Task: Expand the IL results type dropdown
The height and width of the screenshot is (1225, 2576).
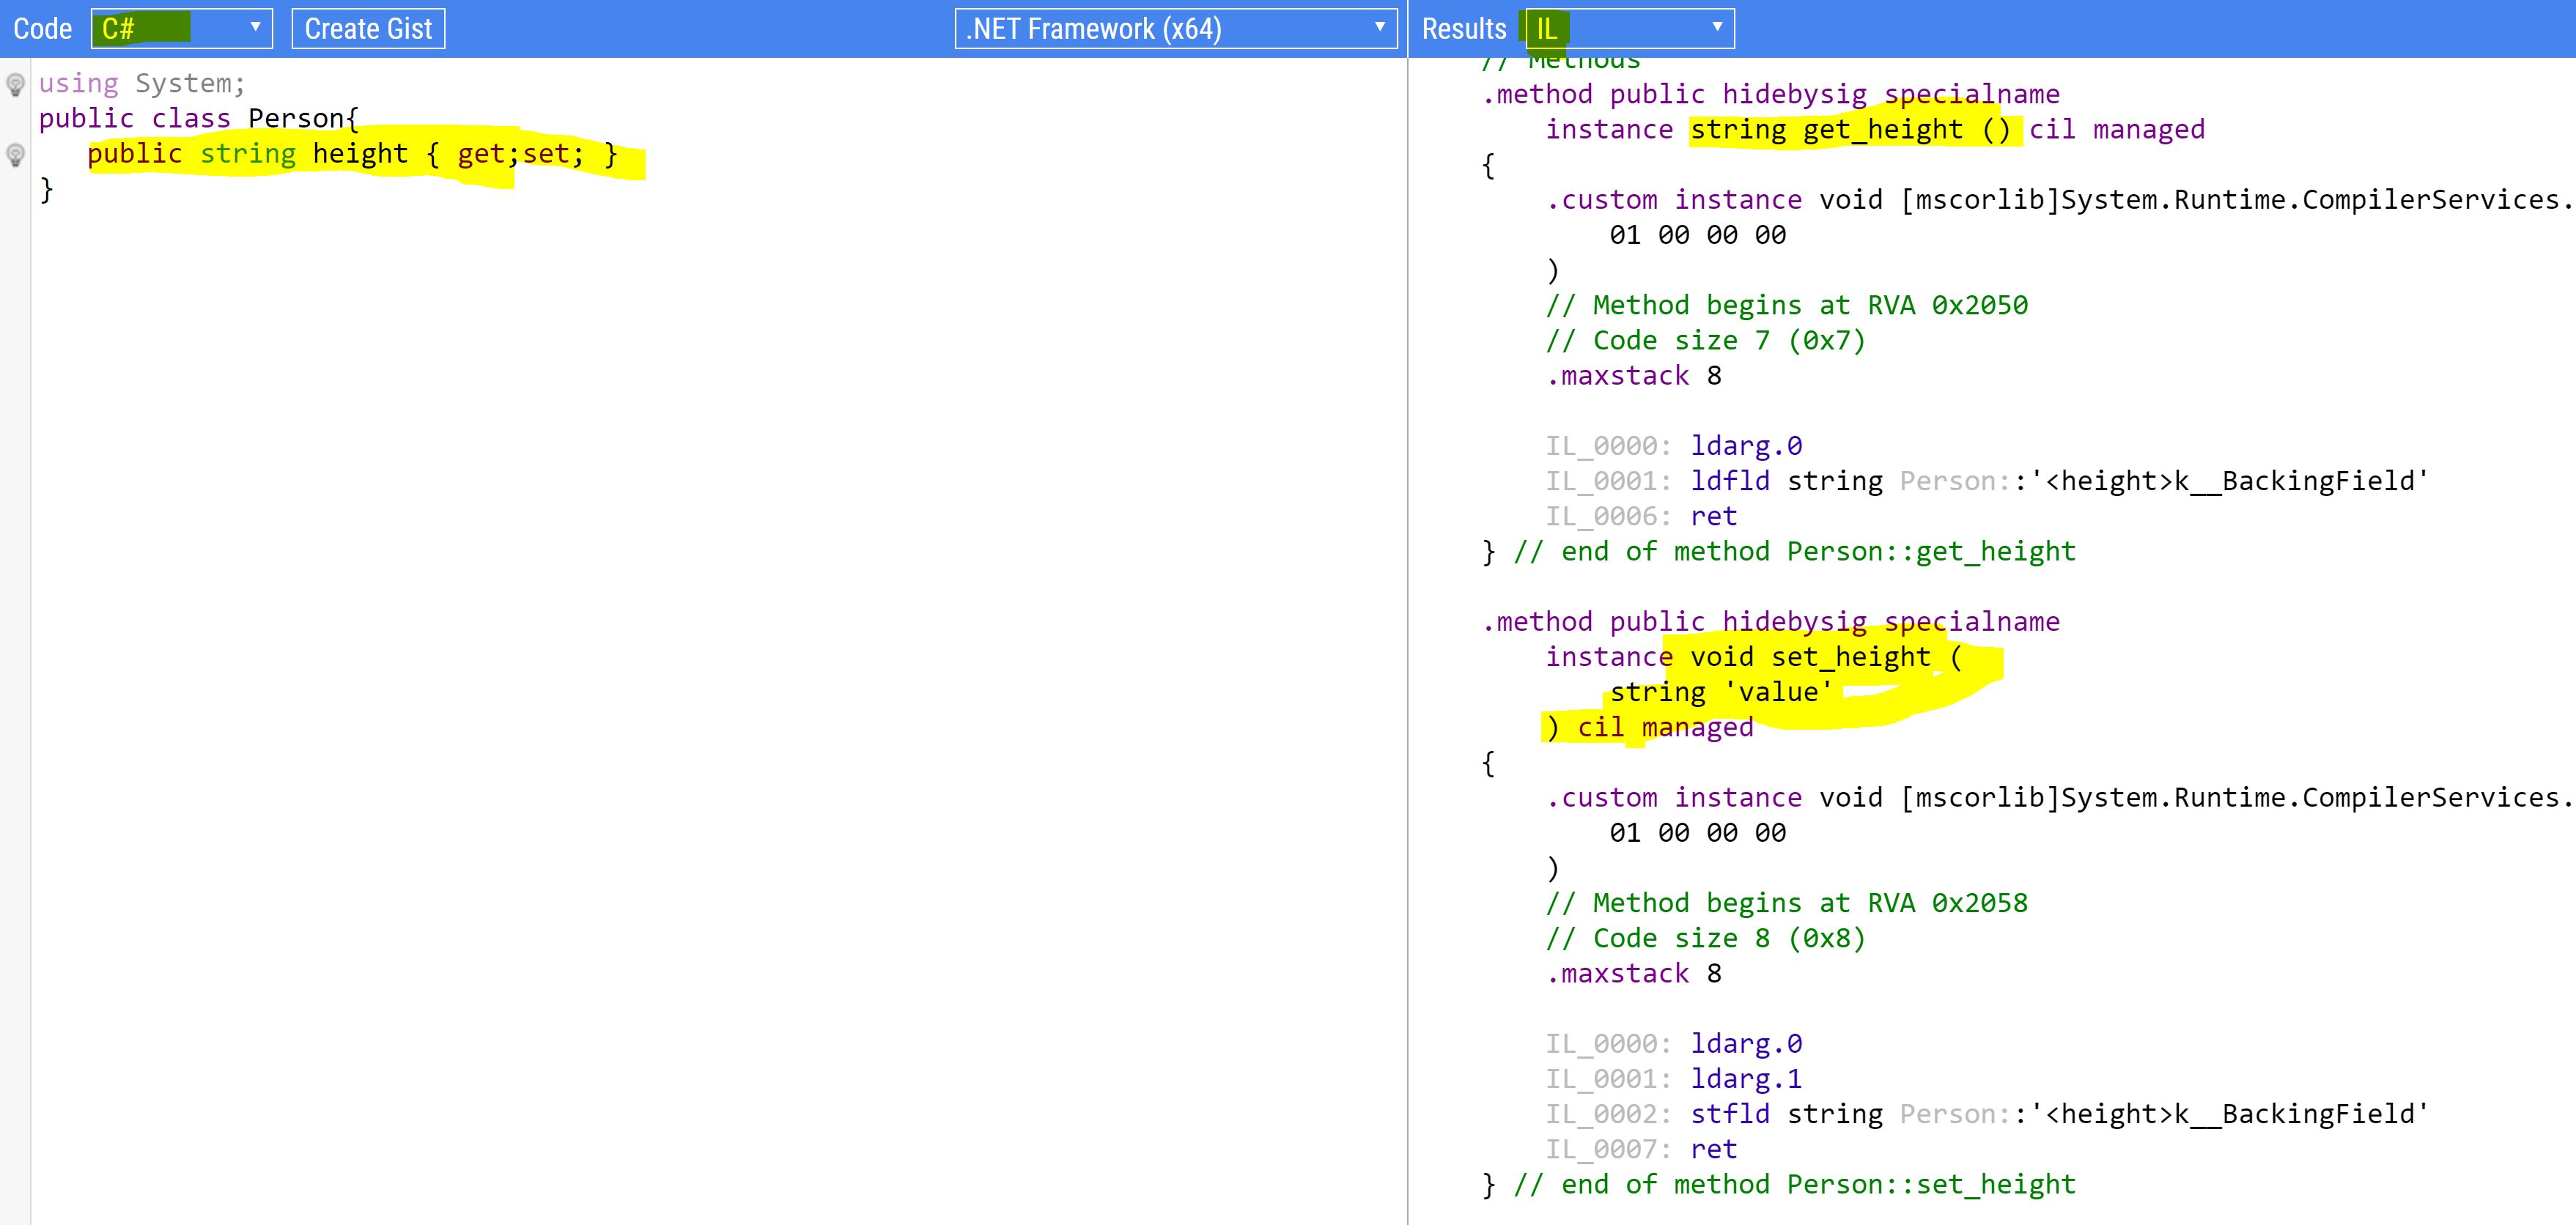Action: (x=1629, y=28)
